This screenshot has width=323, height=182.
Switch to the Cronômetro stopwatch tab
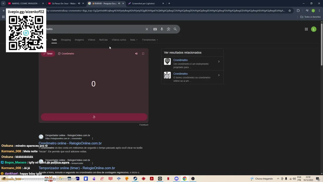[x=66, y=54]
